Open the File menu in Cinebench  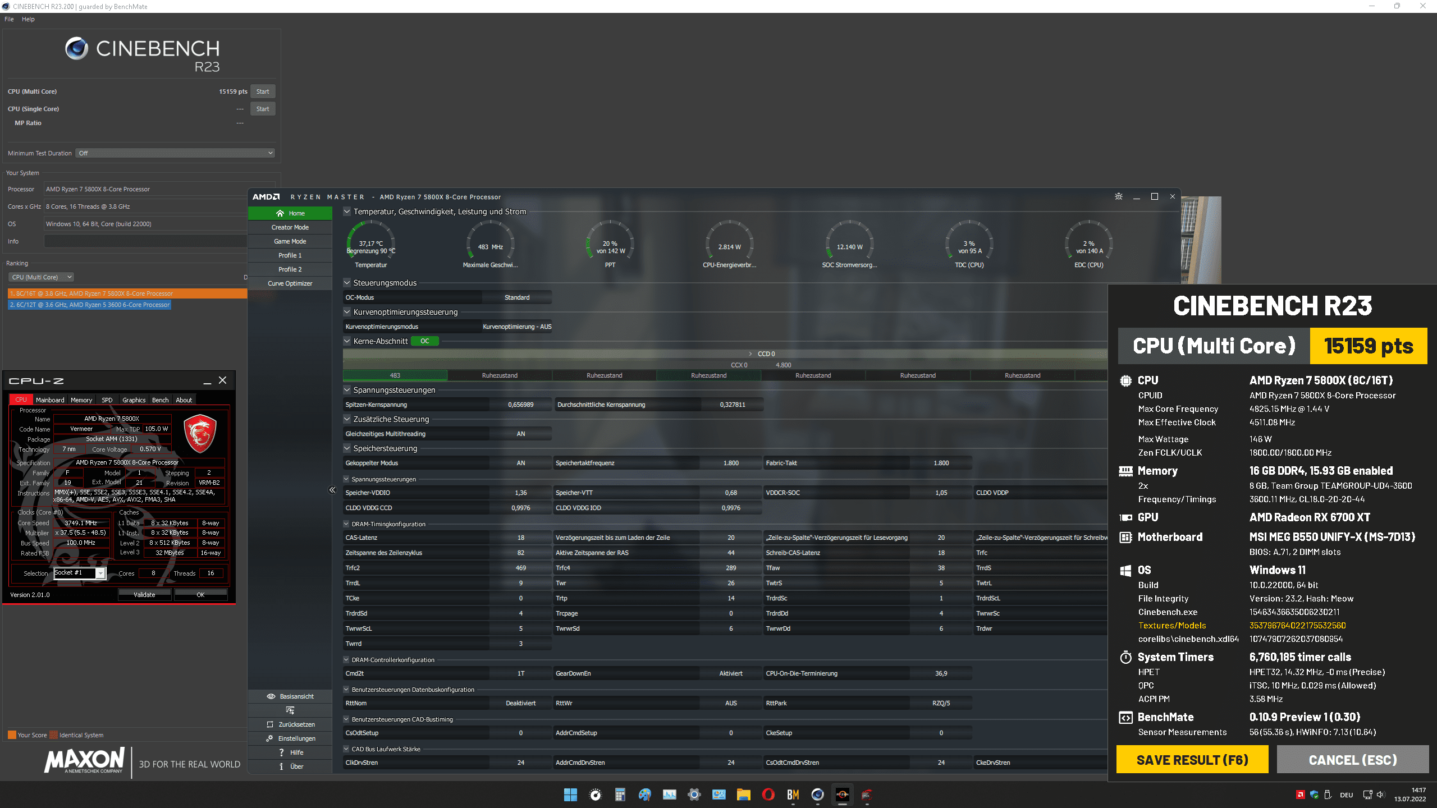click(x=9, y=19)
